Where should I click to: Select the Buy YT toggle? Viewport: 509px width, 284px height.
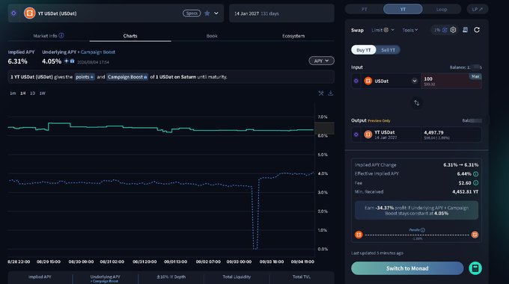(364, 50)
